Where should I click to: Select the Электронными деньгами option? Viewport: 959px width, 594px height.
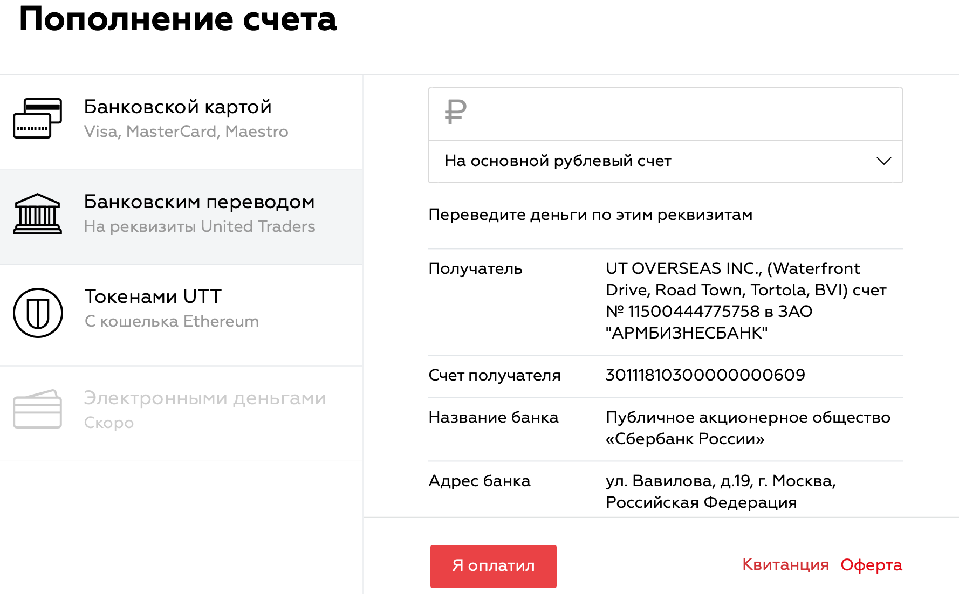point(181,413)
